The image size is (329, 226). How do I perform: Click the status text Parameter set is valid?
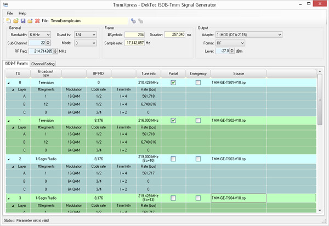tap(32, 221)
